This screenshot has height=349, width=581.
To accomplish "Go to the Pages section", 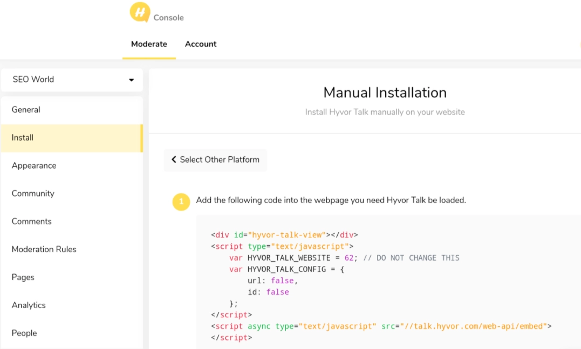I will 72,277.
